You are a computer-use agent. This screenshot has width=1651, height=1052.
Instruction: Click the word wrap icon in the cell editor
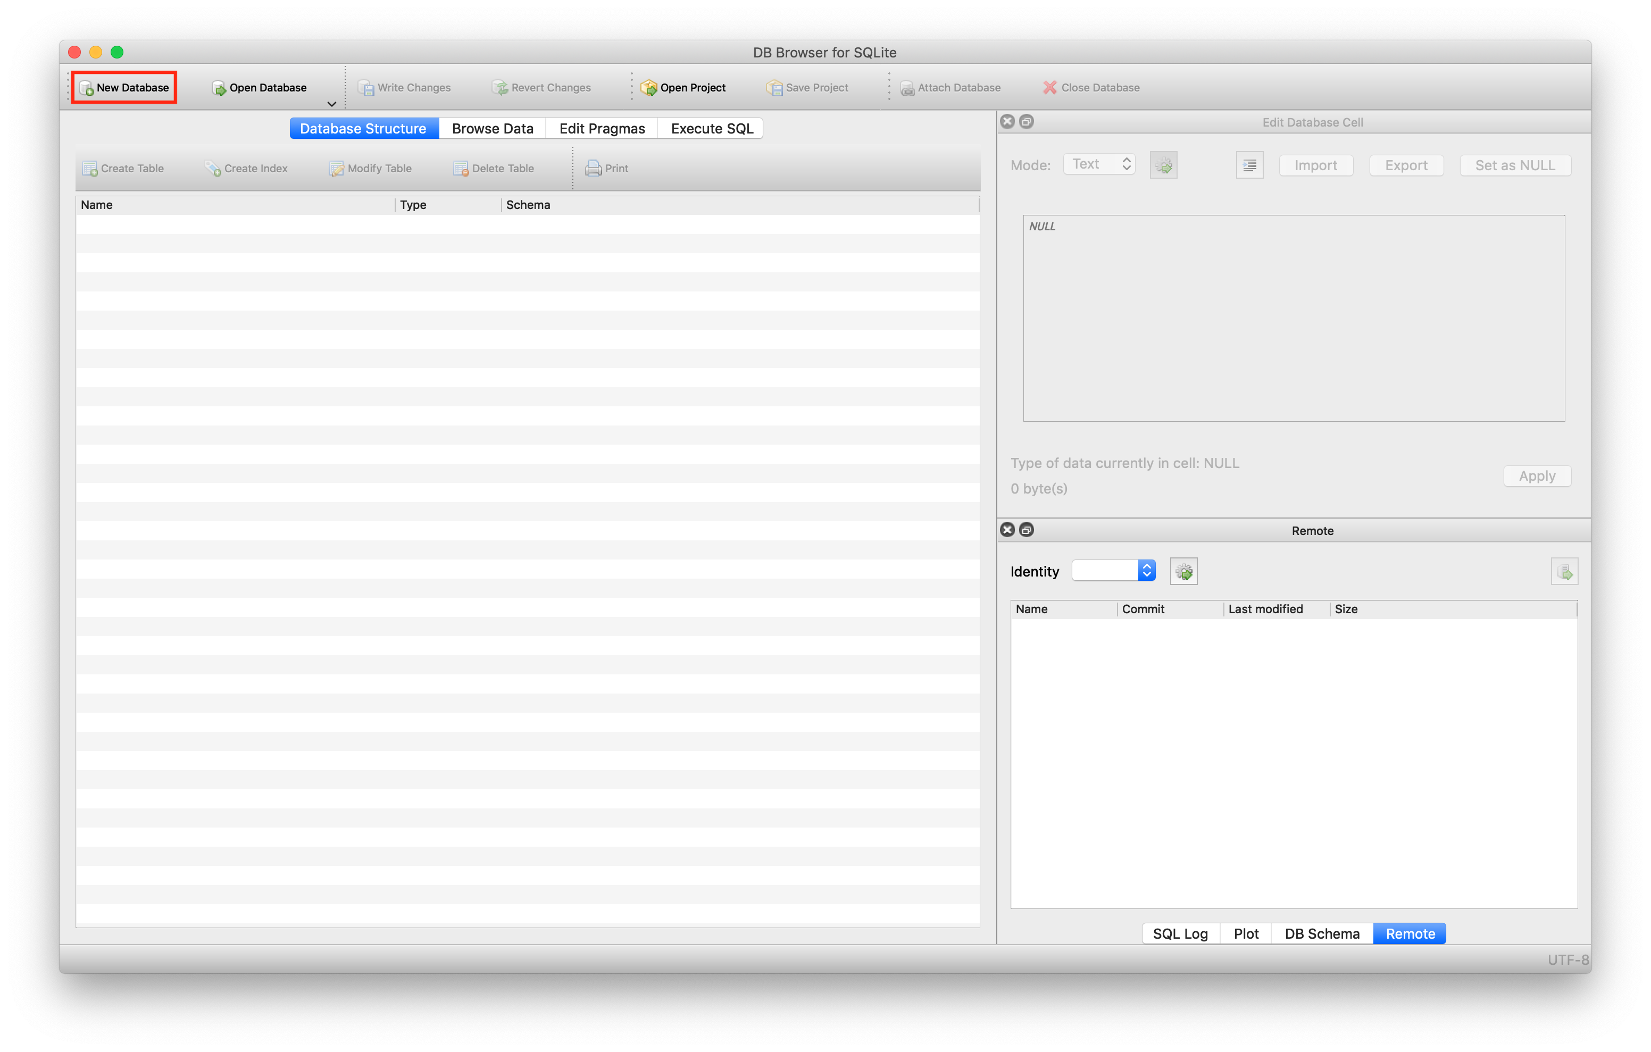[x=1250, y=165]
